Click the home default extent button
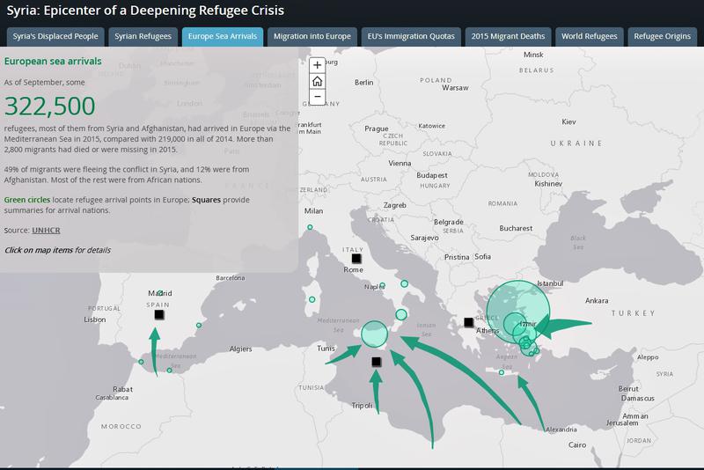 coord(318,81)
